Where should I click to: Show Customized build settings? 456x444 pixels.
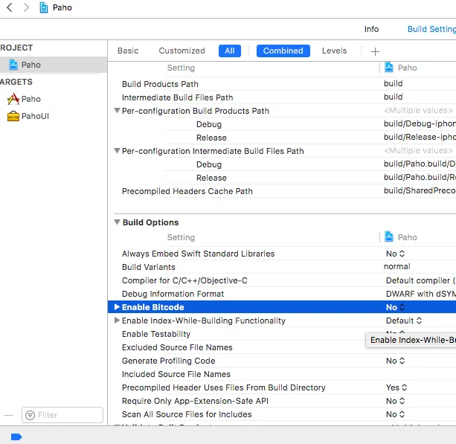tap(182, 51)
